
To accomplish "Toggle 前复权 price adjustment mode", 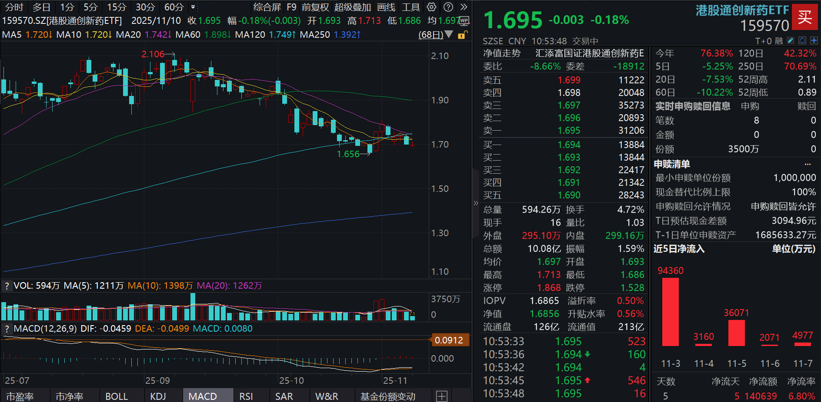I will pos(316,7).
